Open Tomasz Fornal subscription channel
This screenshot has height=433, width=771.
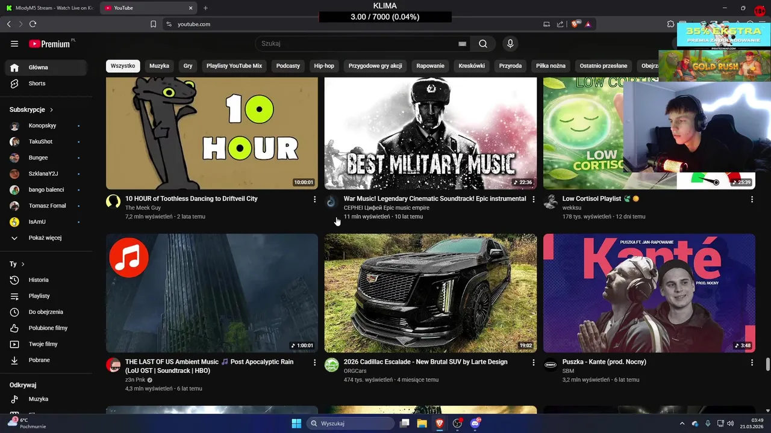tap(46, 206)
